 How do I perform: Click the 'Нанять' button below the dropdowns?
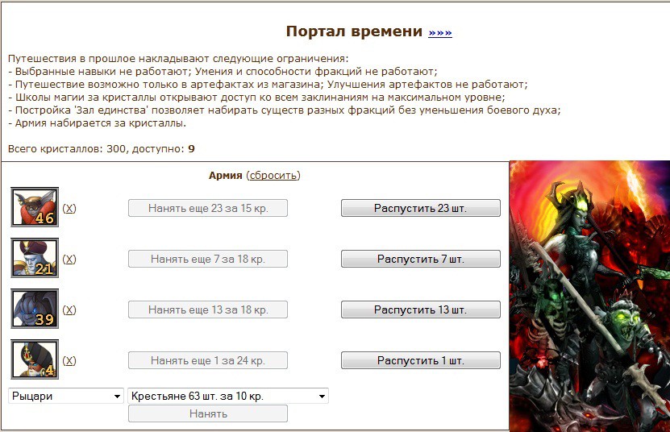tap(208, 413)
